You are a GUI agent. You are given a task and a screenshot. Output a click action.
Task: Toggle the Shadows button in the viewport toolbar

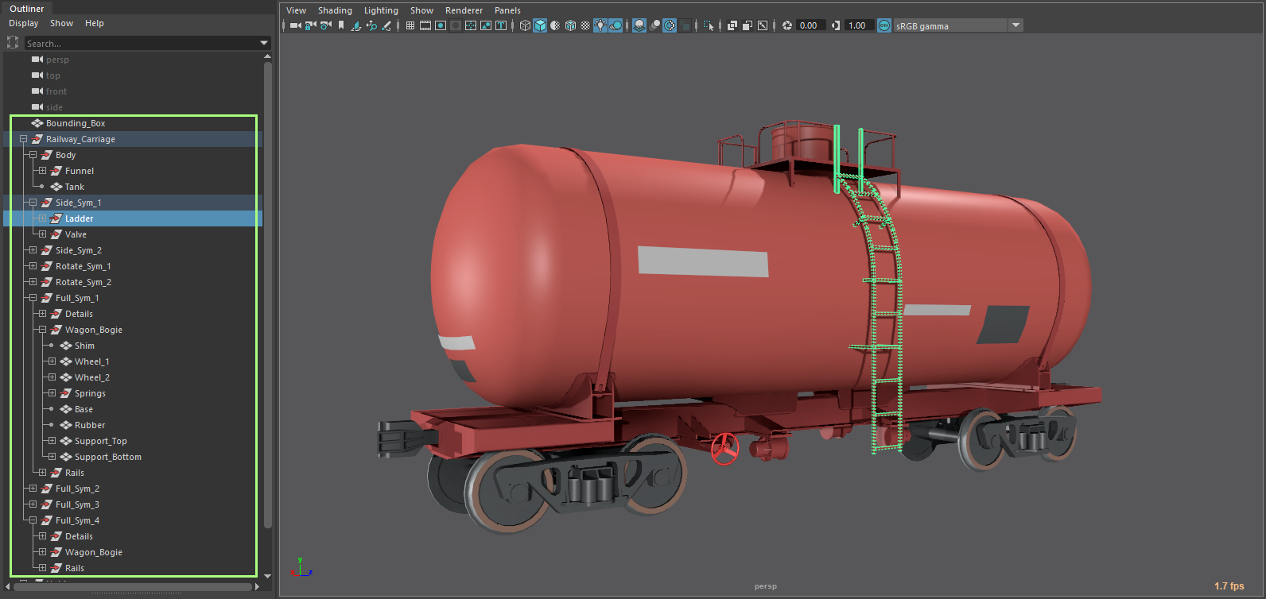[616, 25]
